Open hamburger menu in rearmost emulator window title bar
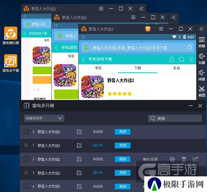Image resolution: width=207 pixels, height=192 pixels. click(101, 8)
